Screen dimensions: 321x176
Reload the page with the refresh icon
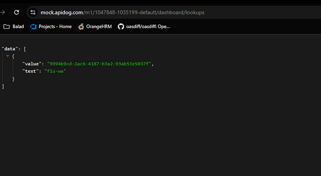[17, 12]
